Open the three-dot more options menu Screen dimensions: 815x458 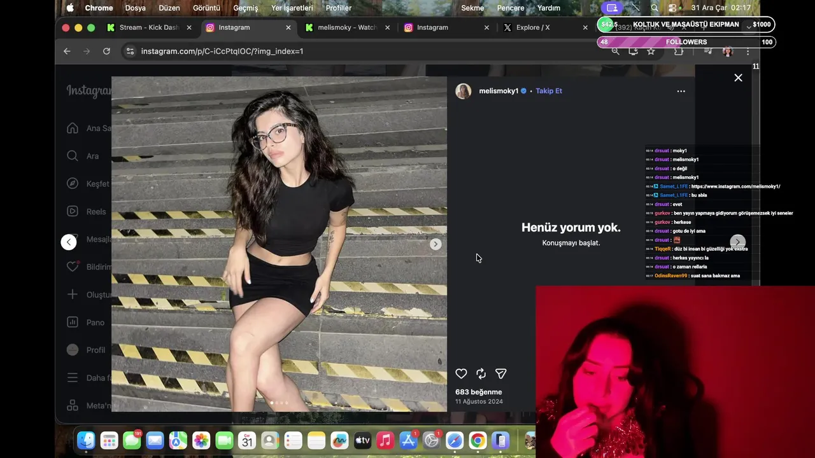[681, 91]
